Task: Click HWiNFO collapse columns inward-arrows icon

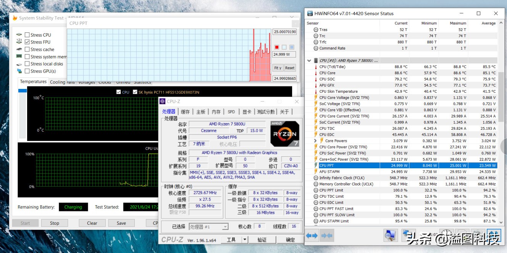Action: coord(327,236)
